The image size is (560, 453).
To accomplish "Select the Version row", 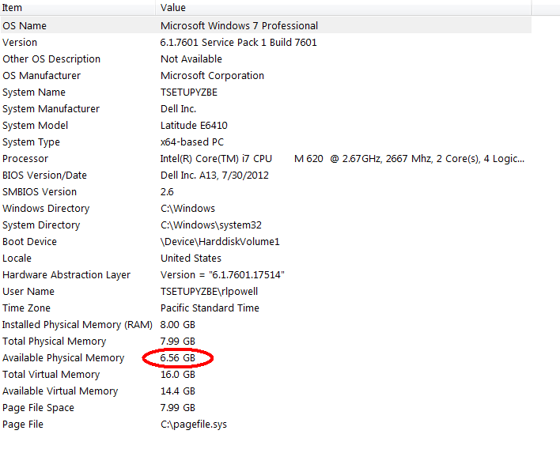I will 20,43.
